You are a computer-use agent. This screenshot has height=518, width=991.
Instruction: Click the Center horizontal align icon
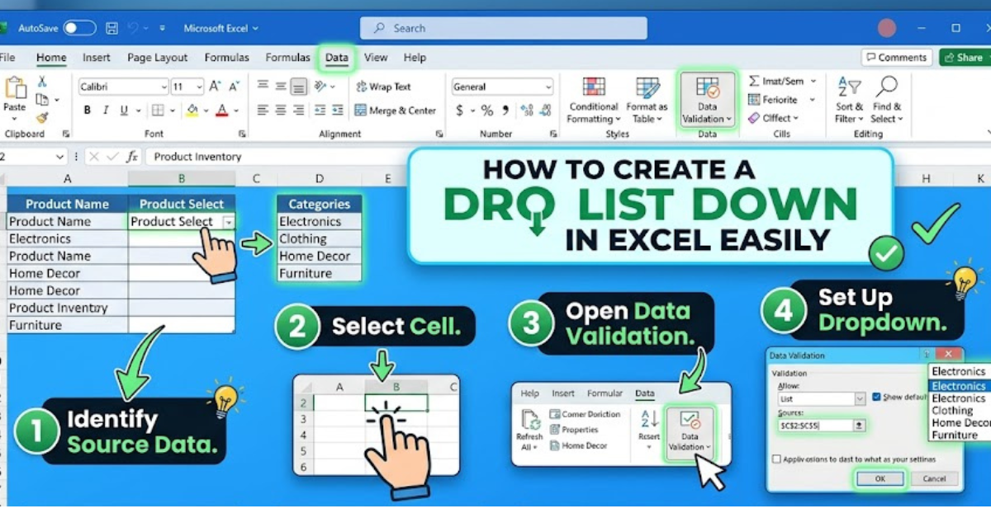click(x=281, y=111)
